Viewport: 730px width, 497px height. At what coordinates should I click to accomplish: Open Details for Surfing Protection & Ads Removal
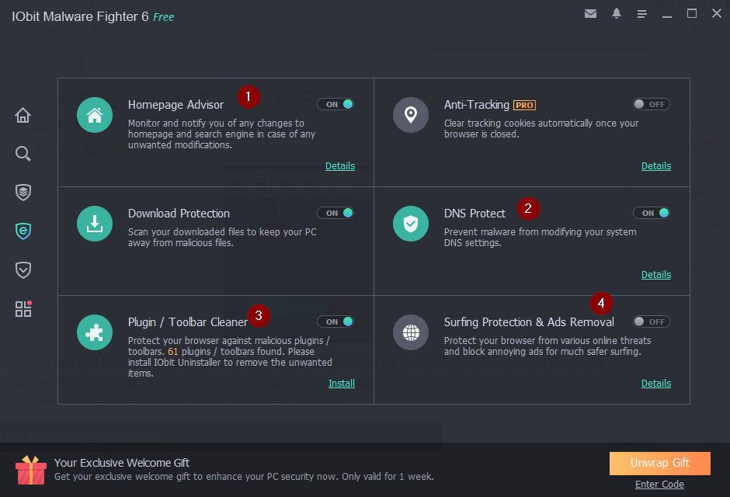[656, 384]
